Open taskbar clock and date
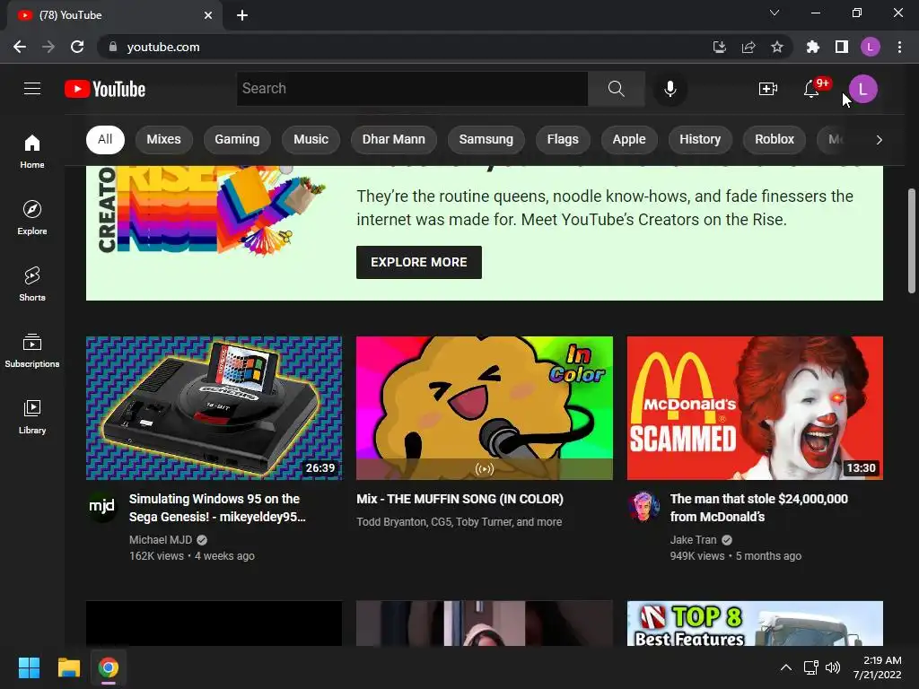 point(878,667)
